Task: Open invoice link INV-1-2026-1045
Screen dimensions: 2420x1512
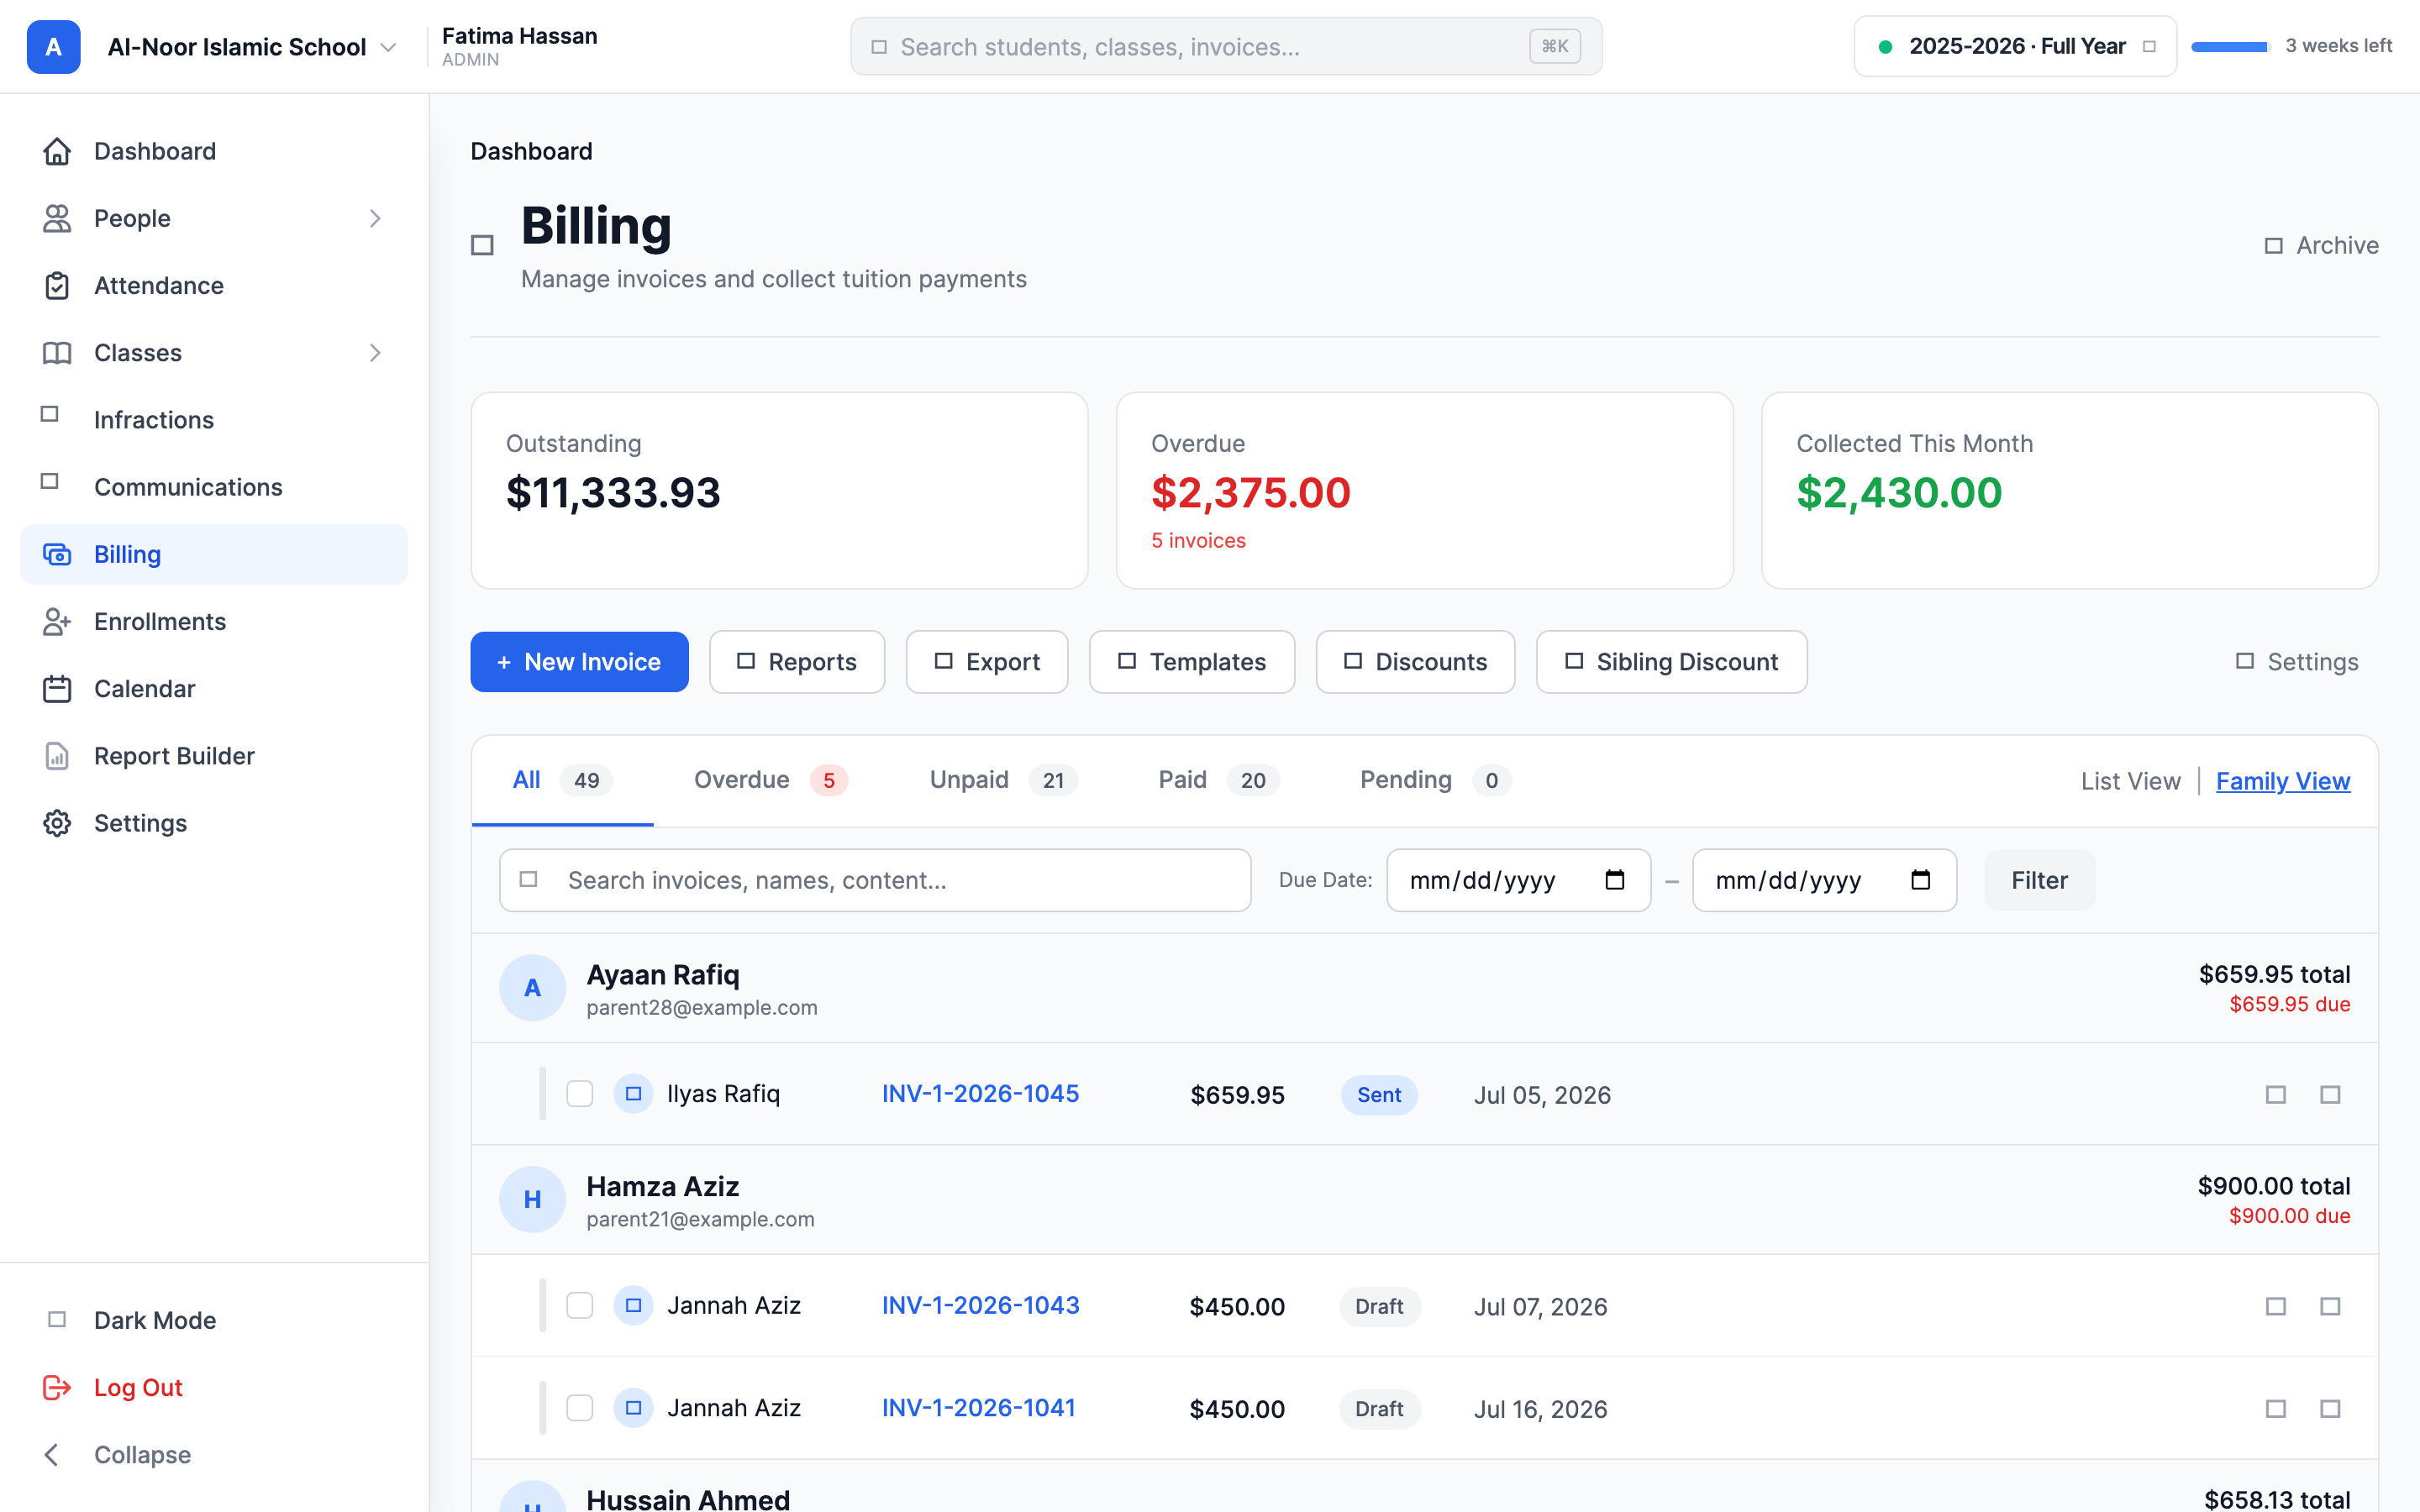Action: (980, 1093)
